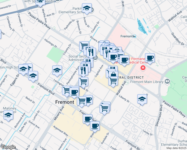Select the Liberty St street label
This screenshot has width=187, height=150.
(124, 99)
